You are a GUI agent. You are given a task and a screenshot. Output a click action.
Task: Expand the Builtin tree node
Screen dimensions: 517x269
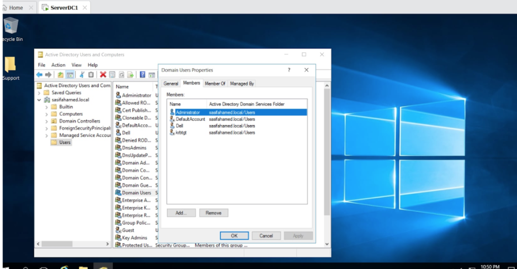[46, 107]
